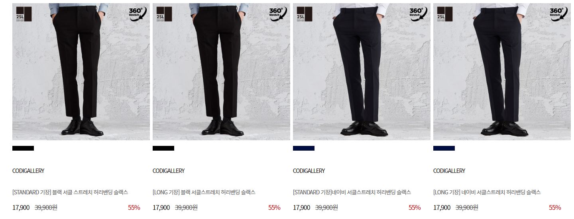Select black swatch under LONG black slacks

coord(163,148)
